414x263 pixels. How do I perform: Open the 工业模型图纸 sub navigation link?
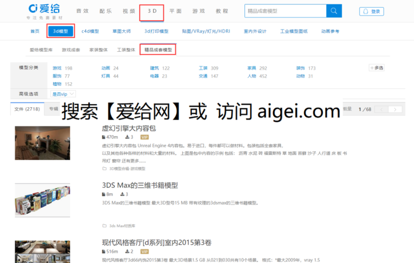pos(294,31)
